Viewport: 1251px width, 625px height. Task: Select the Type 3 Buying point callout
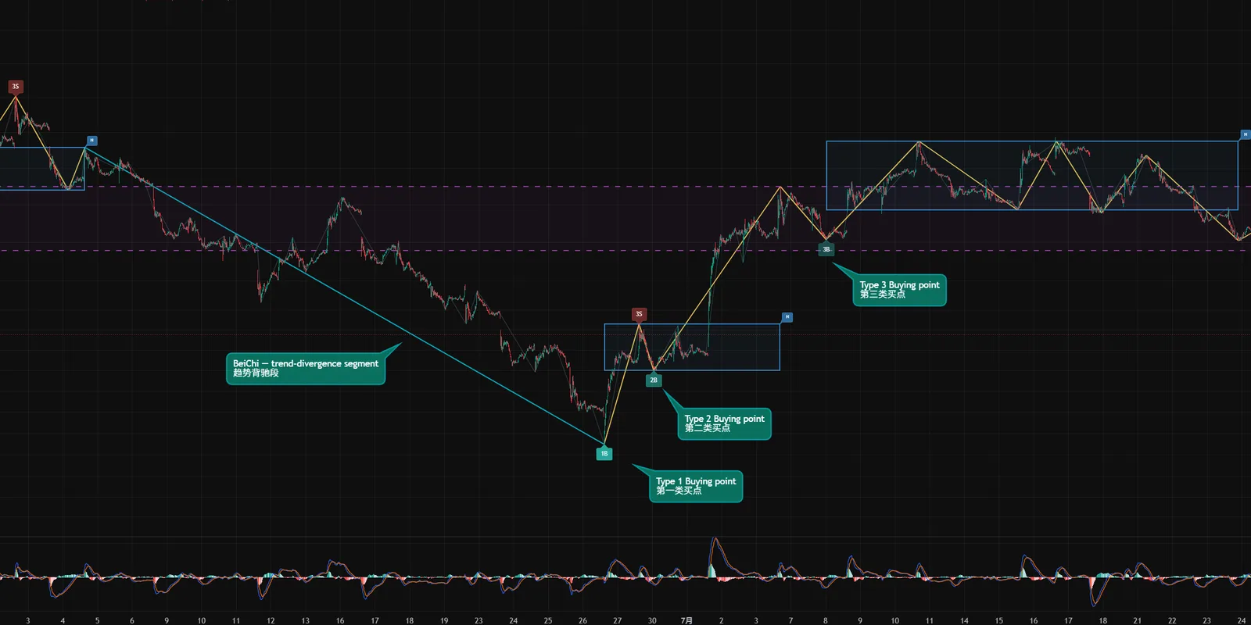(x=899, y=290)
